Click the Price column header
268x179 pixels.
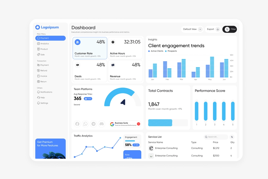tap(216, 142)
